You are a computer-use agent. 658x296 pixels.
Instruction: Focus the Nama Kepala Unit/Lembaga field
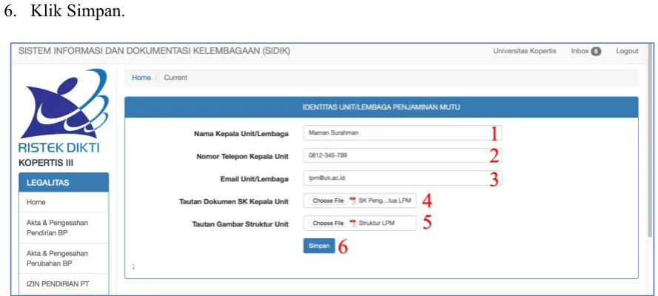point(403,133)
